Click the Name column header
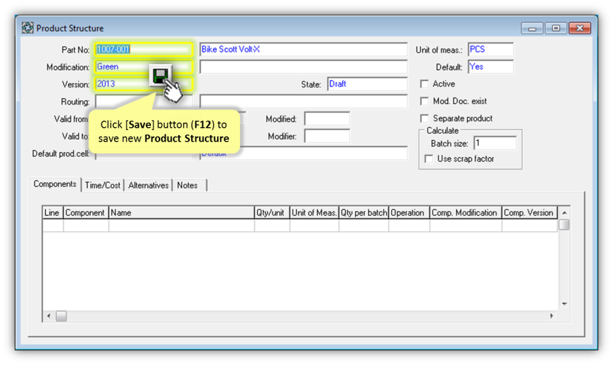613x365 pixels. 181,213
